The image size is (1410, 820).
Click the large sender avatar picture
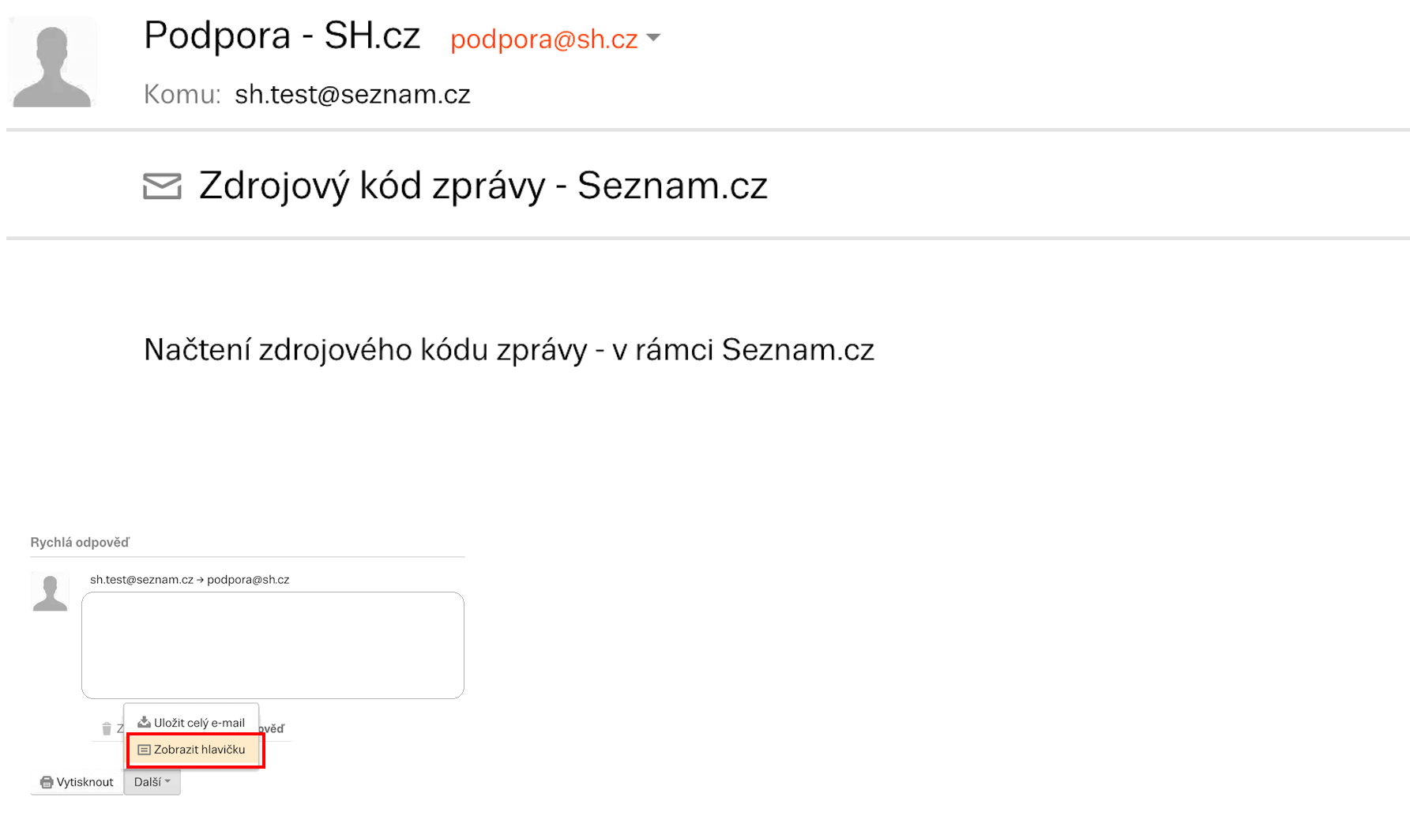click(x=52, y=62)
